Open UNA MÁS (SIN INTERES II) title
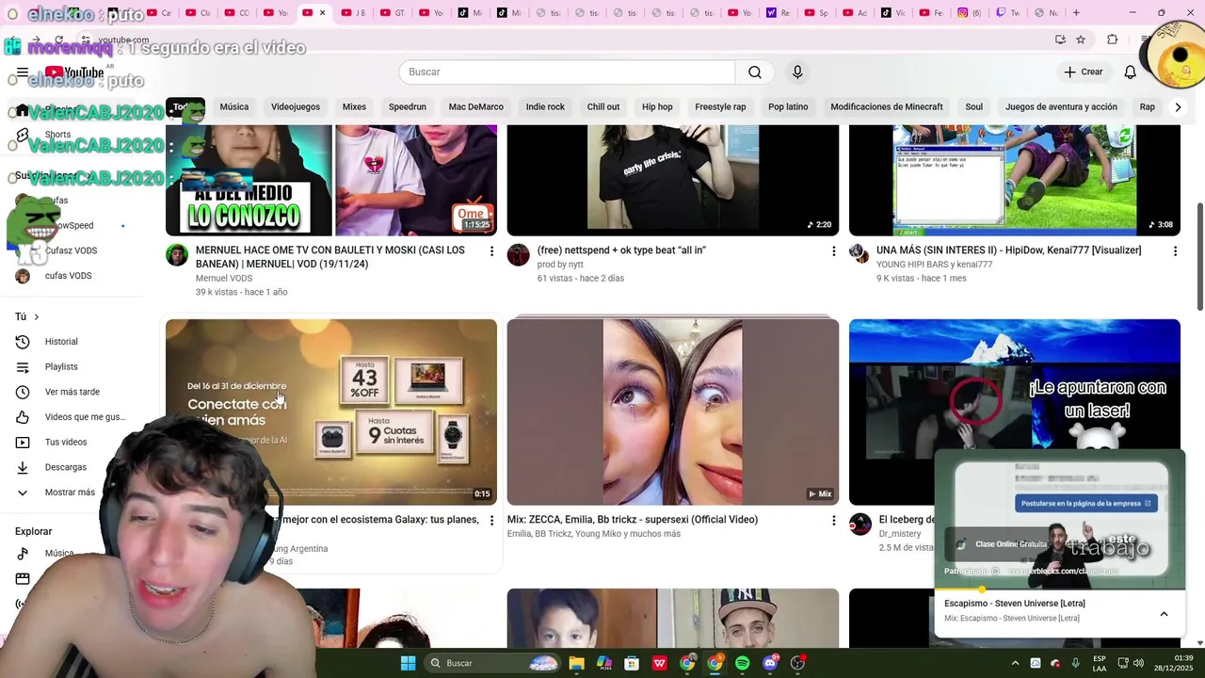Viewport: 1205px width, 678px height. coord(1008,250)
